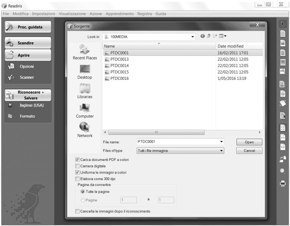
Task: Open Libraries in dialog sidebar
Action: coord(85,91)
